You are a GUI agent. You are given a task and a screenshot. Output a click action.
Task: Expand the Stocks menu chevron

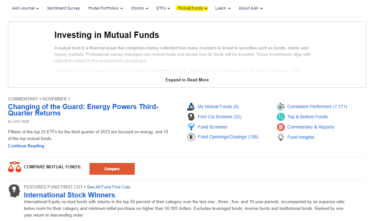point(147,9)
